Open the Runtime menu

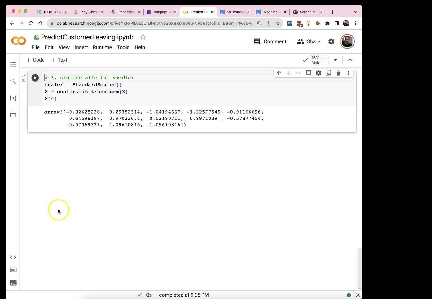click(x=102, y=47)
